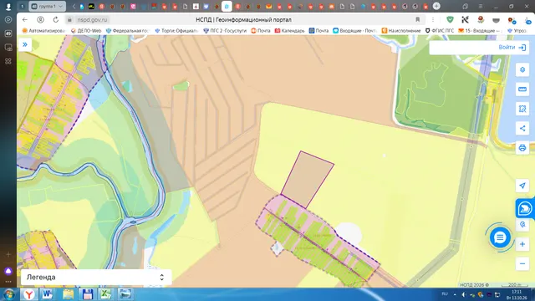Reload the nspd.gov.ru page
Viewport: 535px width, 301px height.
(x=56, y=20)
